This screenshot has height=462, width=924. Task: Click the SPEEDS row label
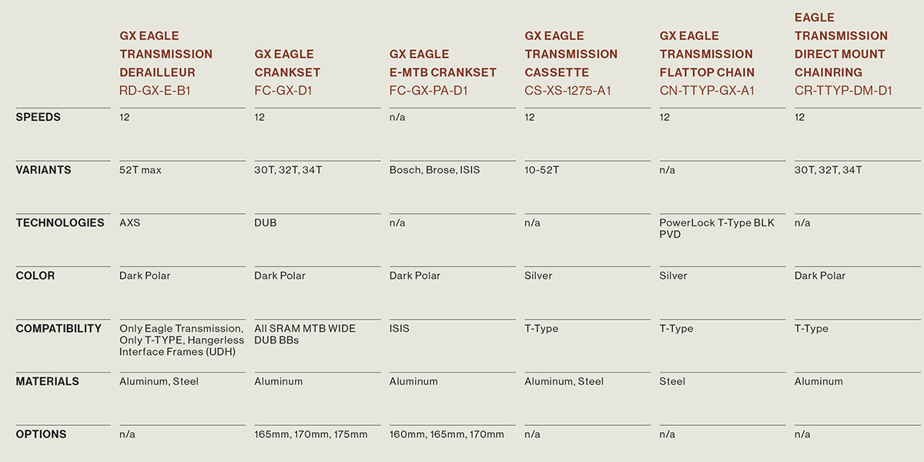38,117
